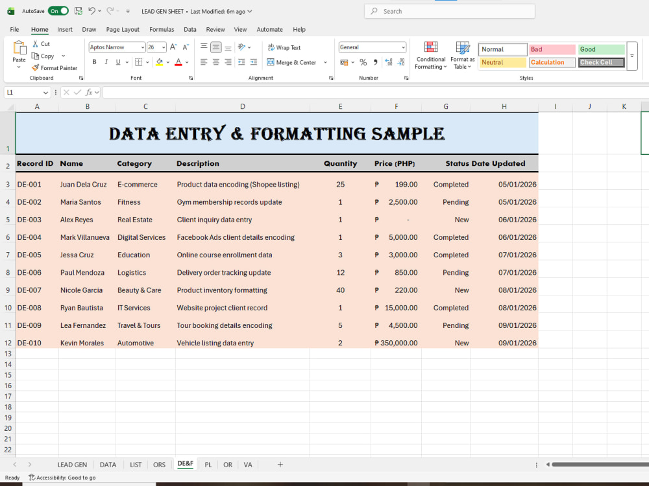This screenshot has height=486, width=649.
Task: Apply the Good cell style
Action: [x=602, y=49]
